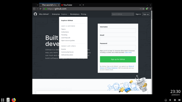Bookmark this page with star icon
The height and width of the screenshot is (102, 182).
coord(143,9)
